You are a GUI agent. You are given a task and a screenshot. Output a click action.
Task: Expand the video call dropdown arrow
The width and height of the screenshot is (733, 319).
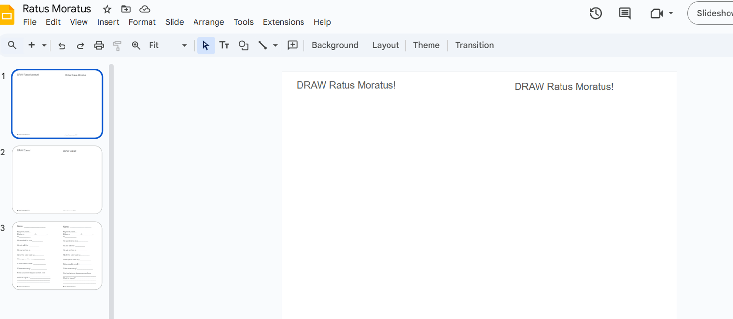[x=671, y=13]
